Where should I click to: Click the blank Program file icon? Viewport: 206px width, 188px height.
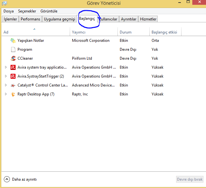pos(13,49)
